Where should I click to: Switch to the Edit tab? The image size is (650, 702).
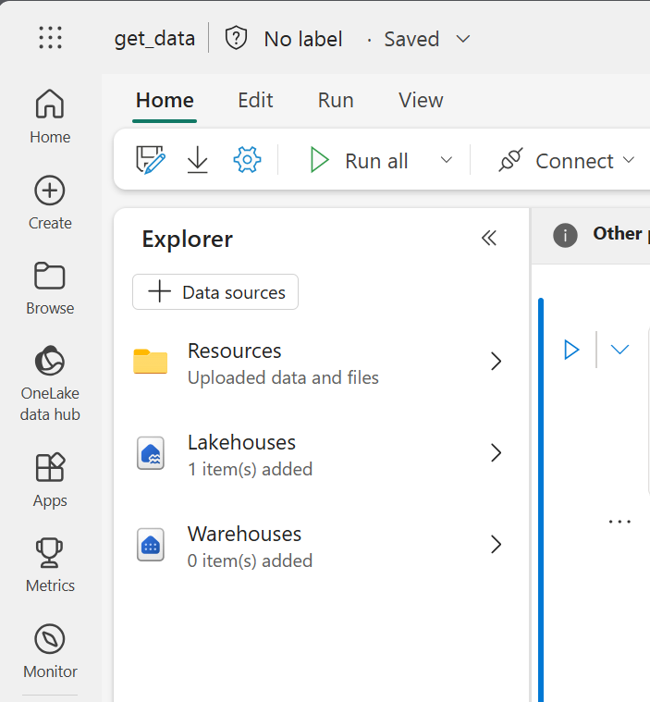255,100
